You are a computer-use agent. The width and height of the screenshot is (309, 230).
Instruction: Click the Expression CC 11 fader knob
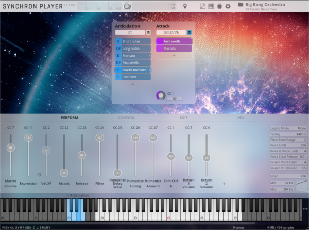pos(28,138)
